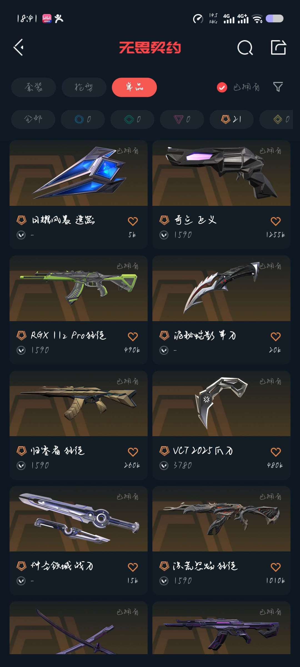Favorite the blue crystal blade heart

pyautogui.click(x=133, y=221)
